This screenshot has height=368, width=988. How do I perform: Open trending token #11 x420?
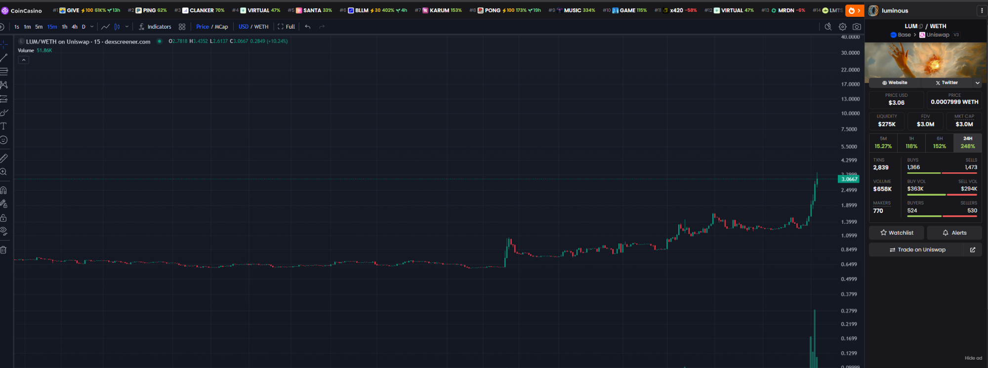(676, 10)
